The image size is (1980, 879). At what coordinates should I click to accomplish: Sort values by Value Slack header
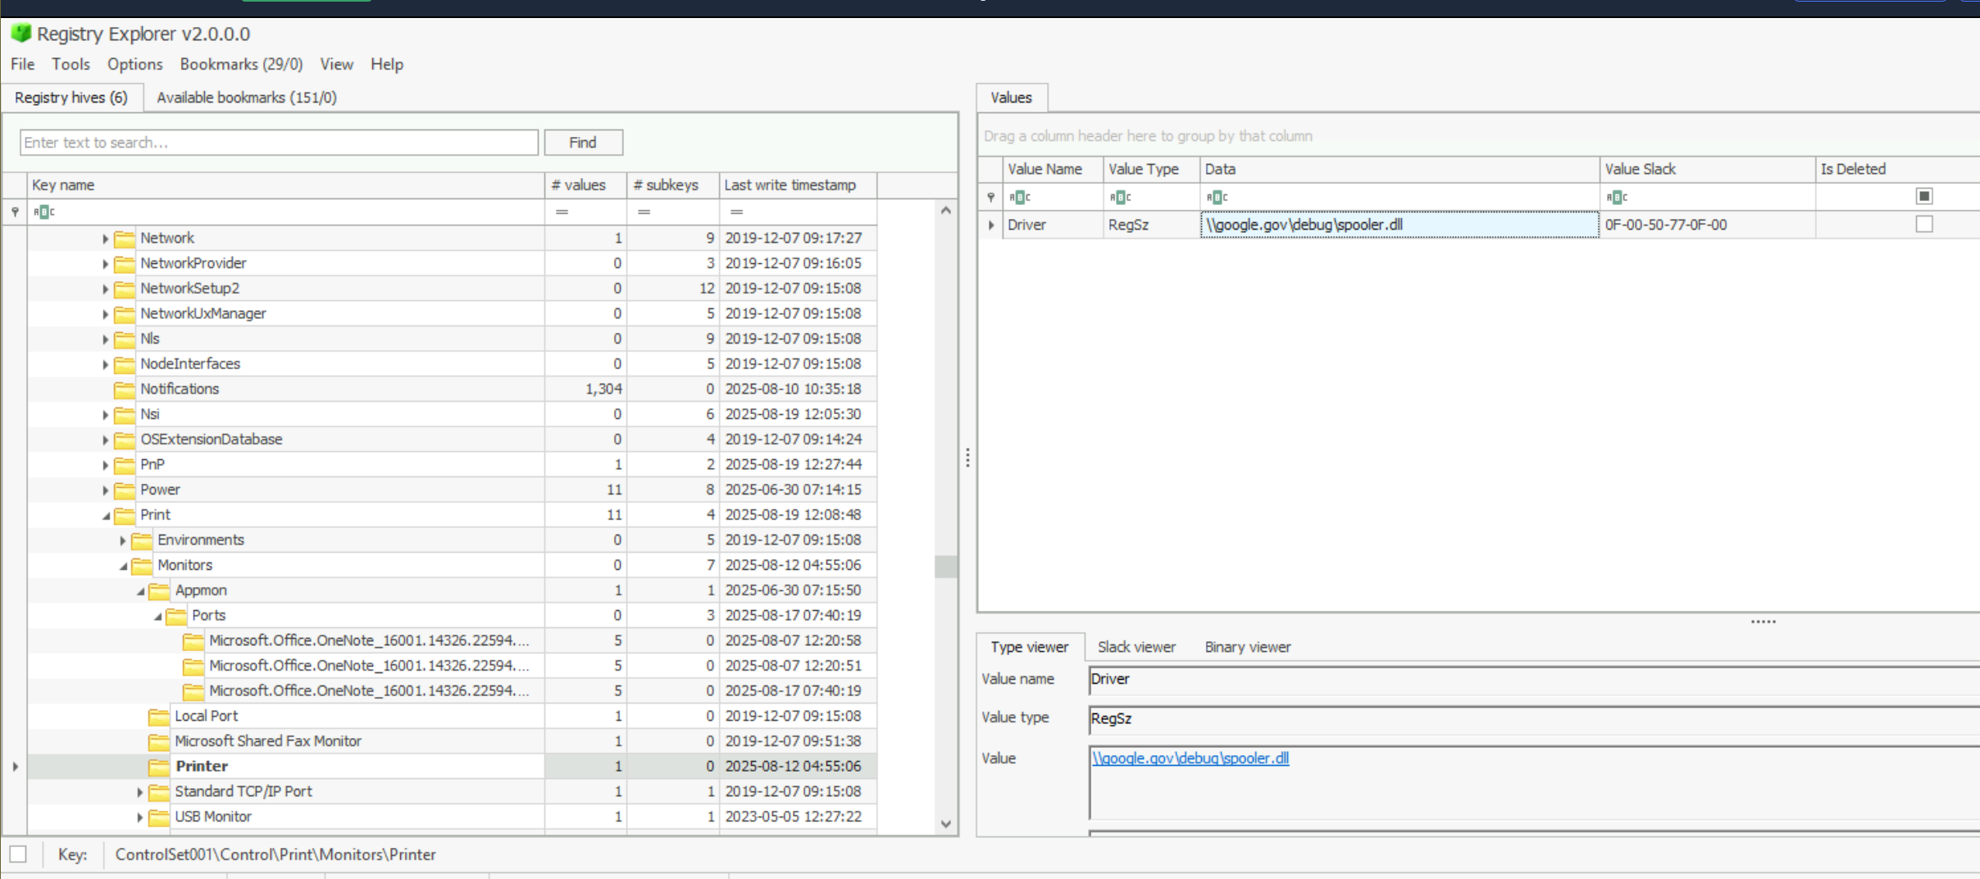[x=1707, y=169]
